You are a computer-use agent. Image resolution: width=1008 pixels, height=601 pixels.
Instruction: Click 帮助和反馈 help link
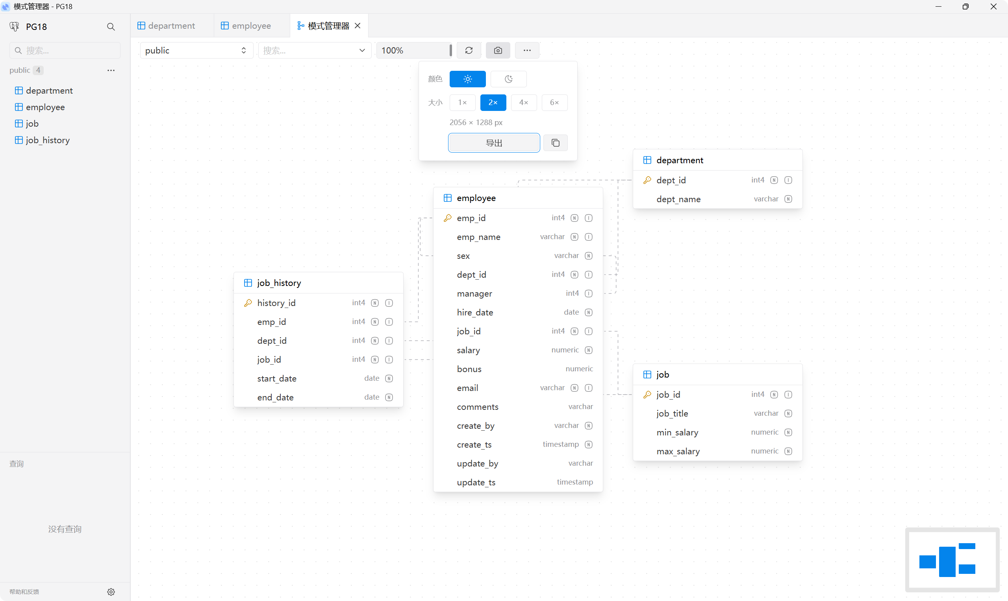24,592
